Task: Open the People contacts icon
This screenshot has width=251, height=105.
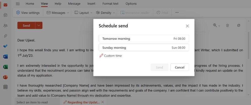Action: point(5,25)
